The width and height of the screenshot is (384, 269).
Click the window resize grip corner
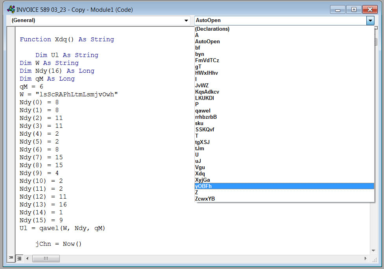375,260
